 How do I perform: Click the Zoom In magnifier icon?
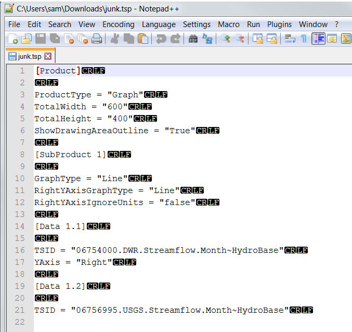coord(225,39)
